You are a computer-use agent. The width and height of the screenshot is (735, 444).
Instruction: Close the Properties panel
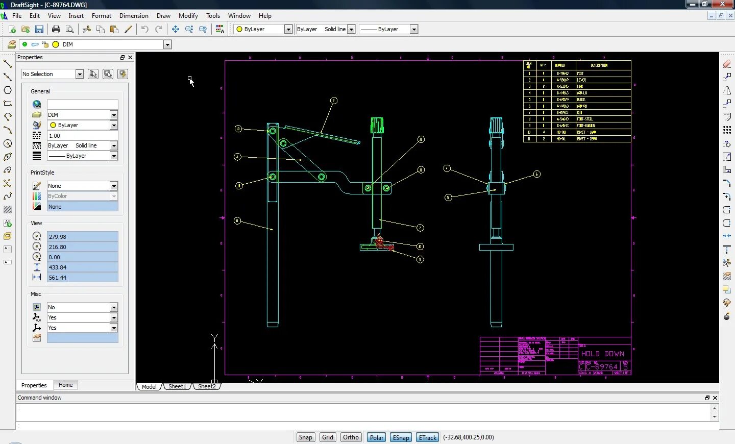point(130,58)
